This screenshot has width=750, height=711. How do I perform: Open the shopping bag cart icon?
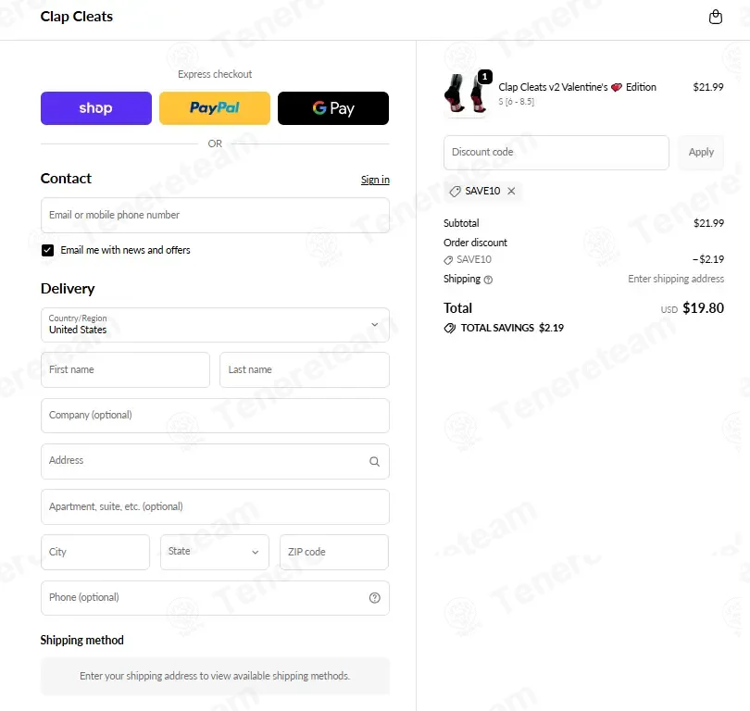[715, 17]
